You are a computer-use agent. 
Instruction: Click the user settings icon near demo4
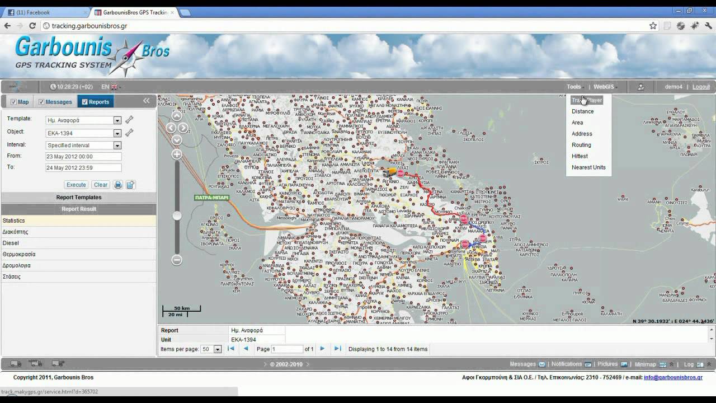click(x=641, y=87)
